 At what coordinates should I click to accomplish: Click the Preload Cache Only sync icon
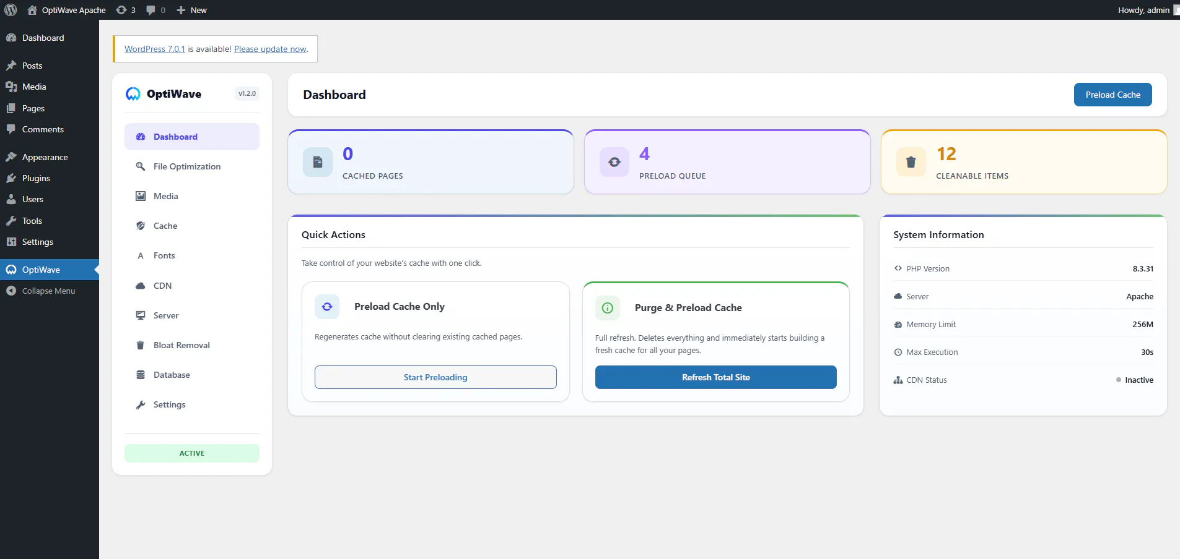327,307
